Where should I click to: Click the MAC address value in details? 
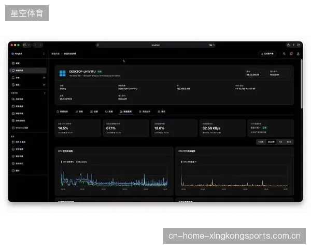245,89
